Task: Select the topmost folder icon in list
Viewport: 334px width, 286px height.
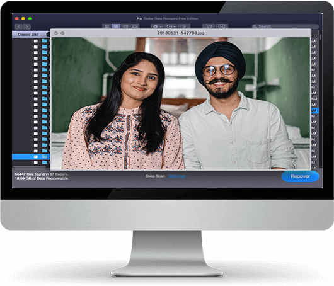Action: 45,41
